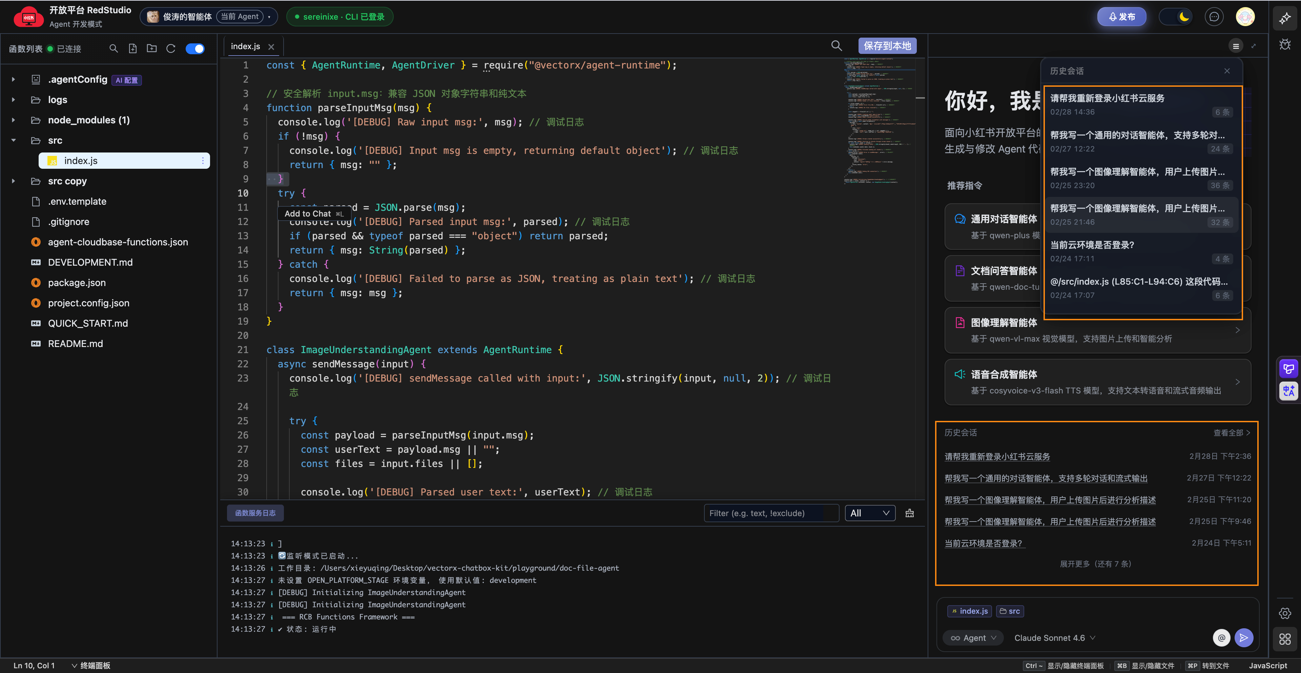Click the agent avatar in the header
This screenshot has height=673, width=1301.
point(152,17)
